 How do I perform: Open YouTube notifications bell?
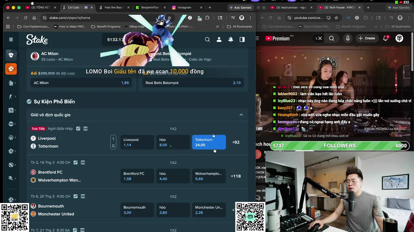coord(386,38)
